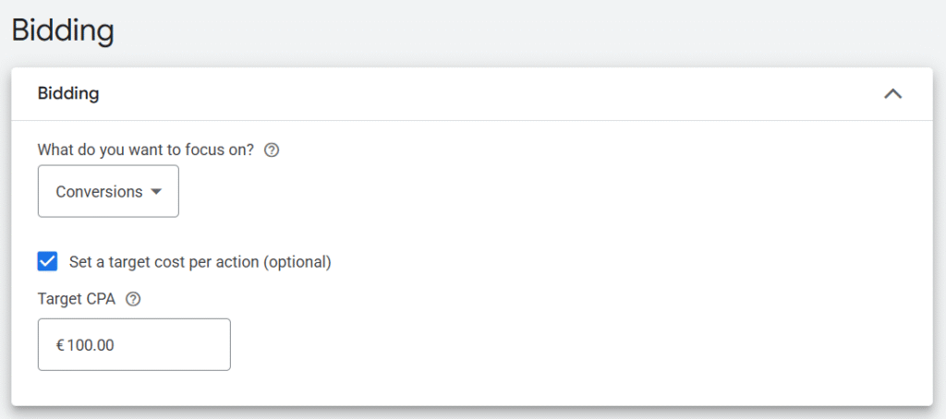Click the "(optional)" text by the checkbox
946x419 pixels.
297,261
